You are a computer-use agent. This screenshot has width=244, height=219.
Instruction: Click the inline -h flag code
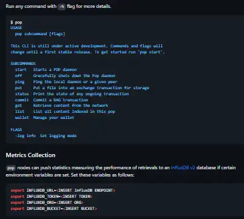[62, 7]
